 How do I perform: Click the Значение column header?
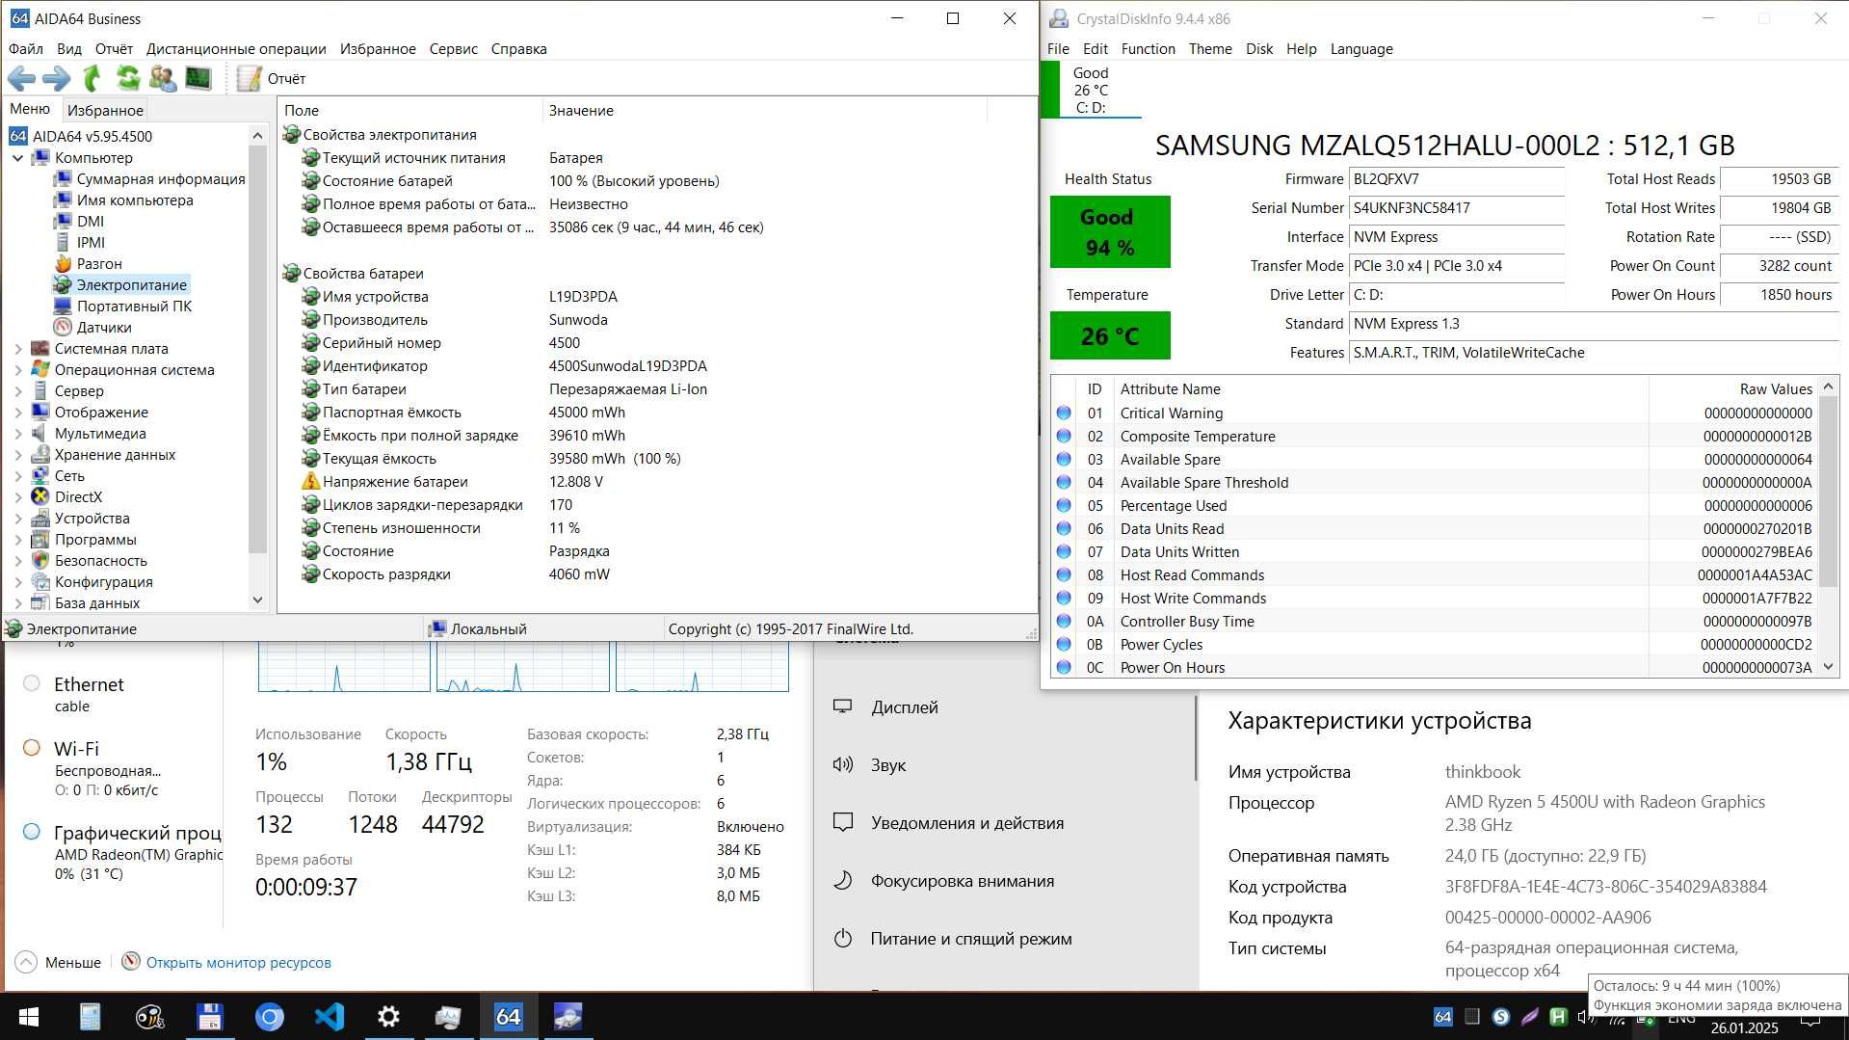[764, 110]
